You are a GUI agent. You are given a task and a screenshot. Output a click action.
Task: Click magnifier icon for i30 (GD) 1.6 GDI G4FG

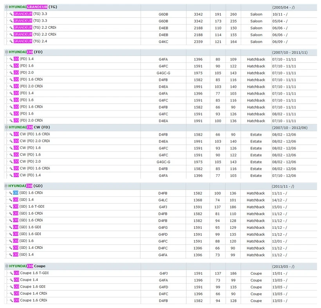tap(10, 227)
